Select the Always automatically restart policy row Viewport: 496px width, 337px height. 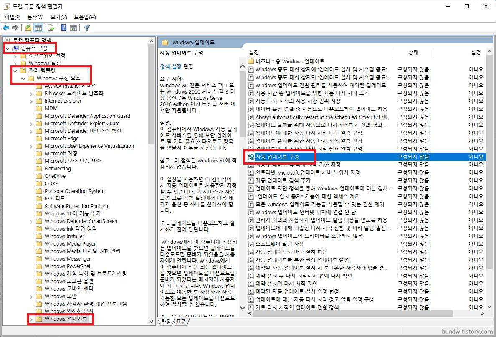pyautogui.click(x=367, y=117)
